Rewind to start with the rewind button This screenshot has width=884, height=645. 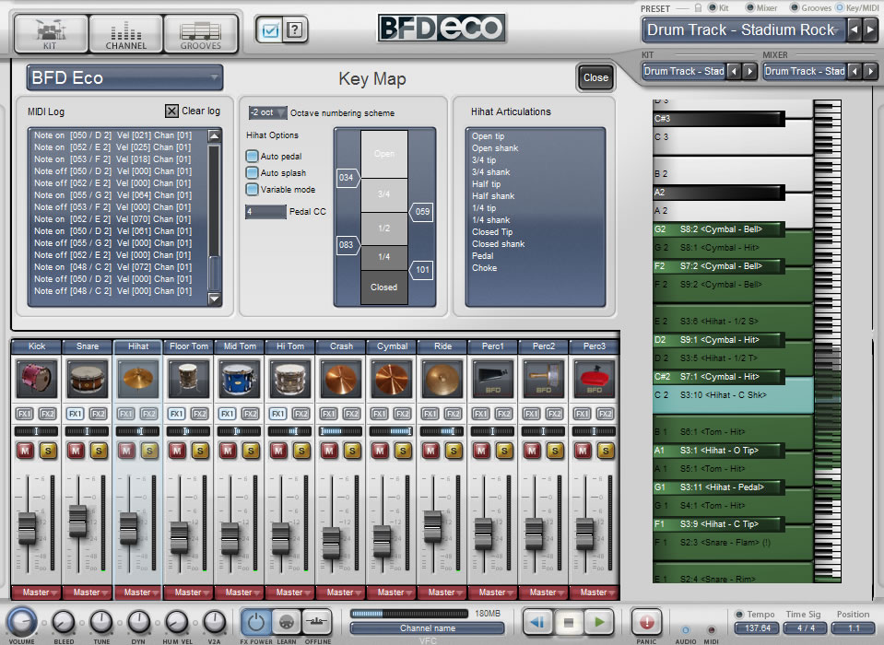point(537,622)
